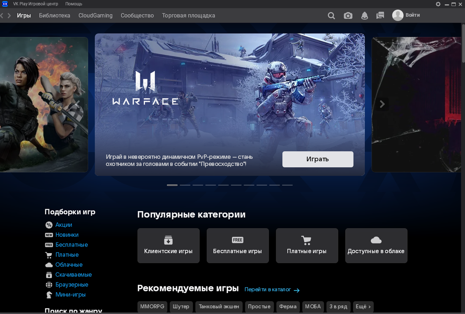Open the Торговая площадка tab
This screenshot has width=465, height=314.
188,16
